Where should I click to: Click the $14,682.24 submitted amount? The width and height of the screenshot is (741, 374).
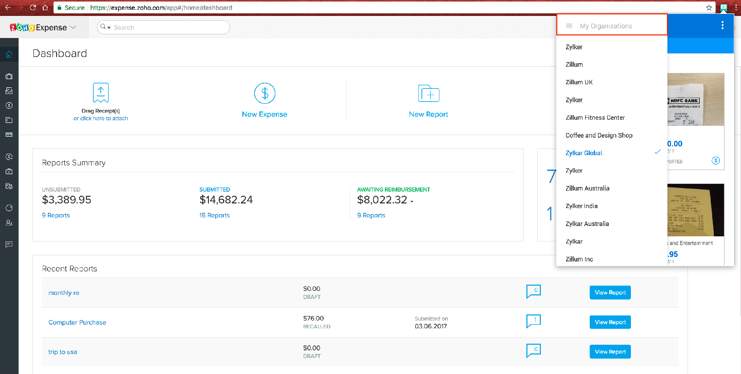tap(226, 200)
